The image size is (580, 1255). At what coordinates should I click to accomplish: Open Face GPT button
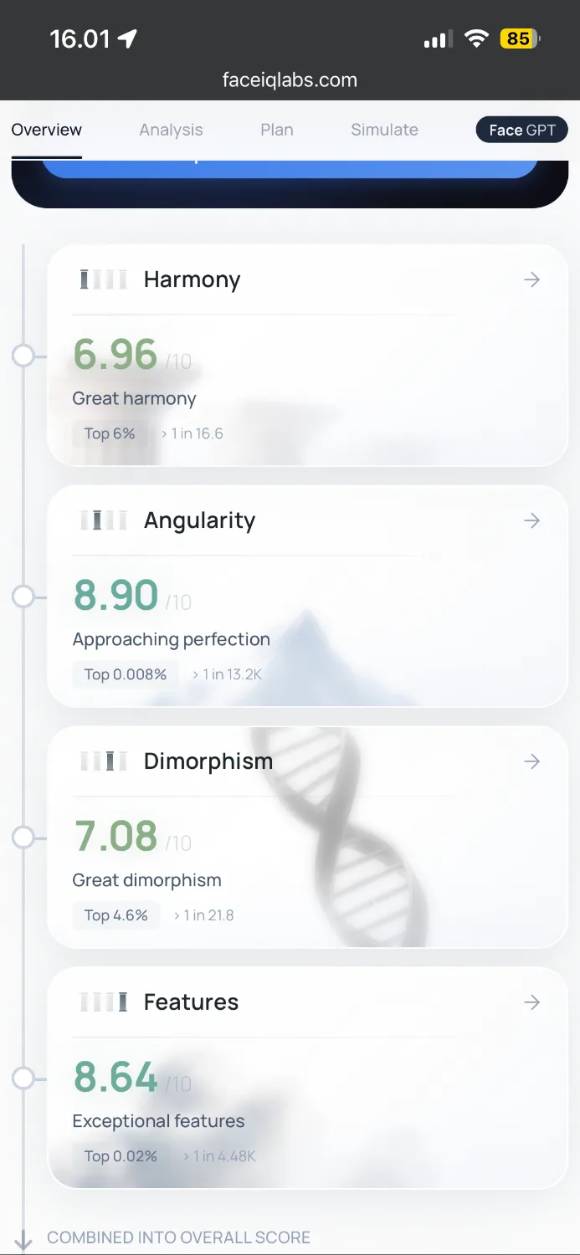coord(522,130)
